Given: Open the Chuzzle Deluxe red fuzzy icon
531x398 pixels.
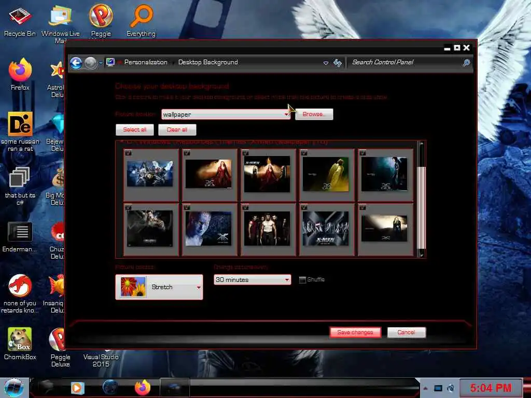Looking at the screenshot, I should coord(58,240).
